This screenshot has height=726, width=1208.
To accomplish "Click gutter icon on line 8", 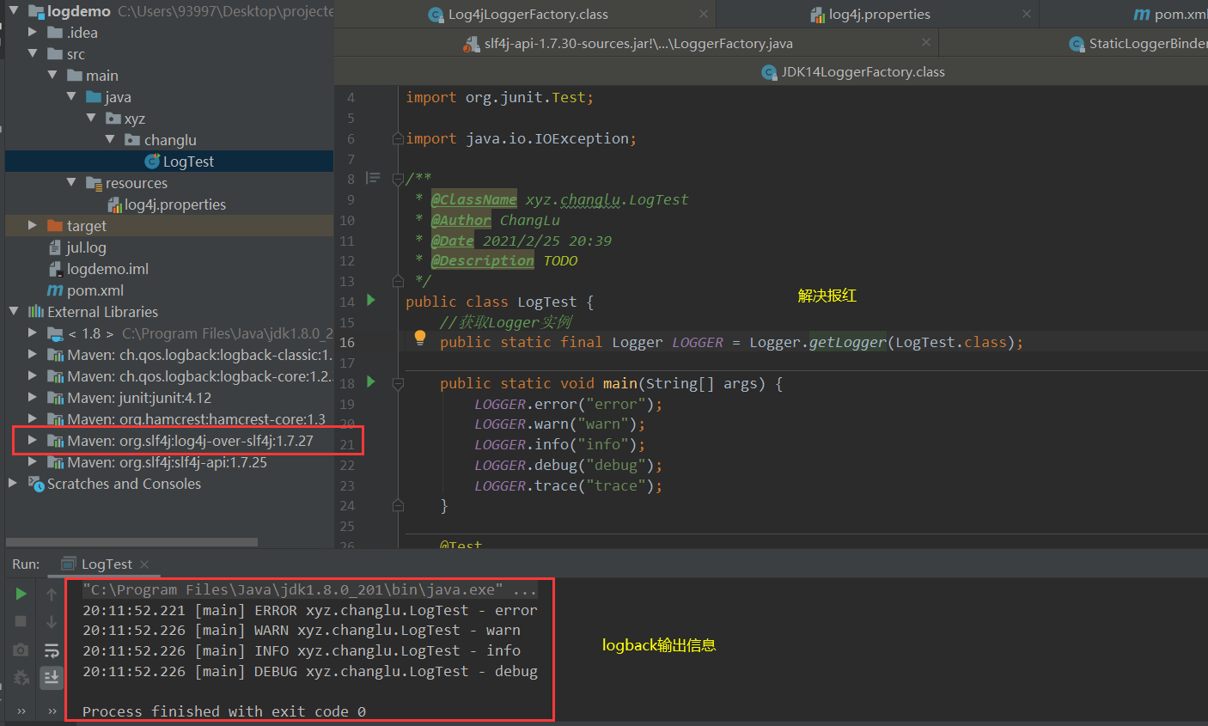I will (373, 178).
